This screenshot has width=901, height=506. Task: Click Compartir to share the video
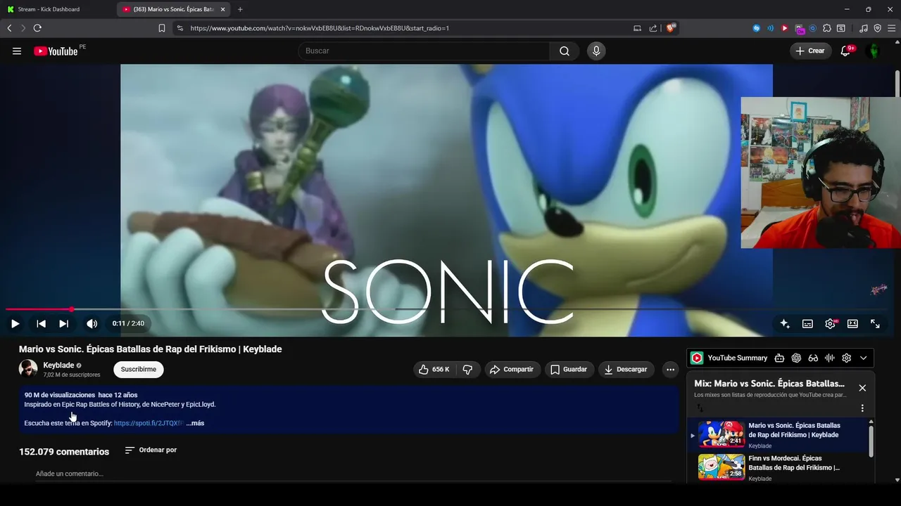tap(512, 369)
